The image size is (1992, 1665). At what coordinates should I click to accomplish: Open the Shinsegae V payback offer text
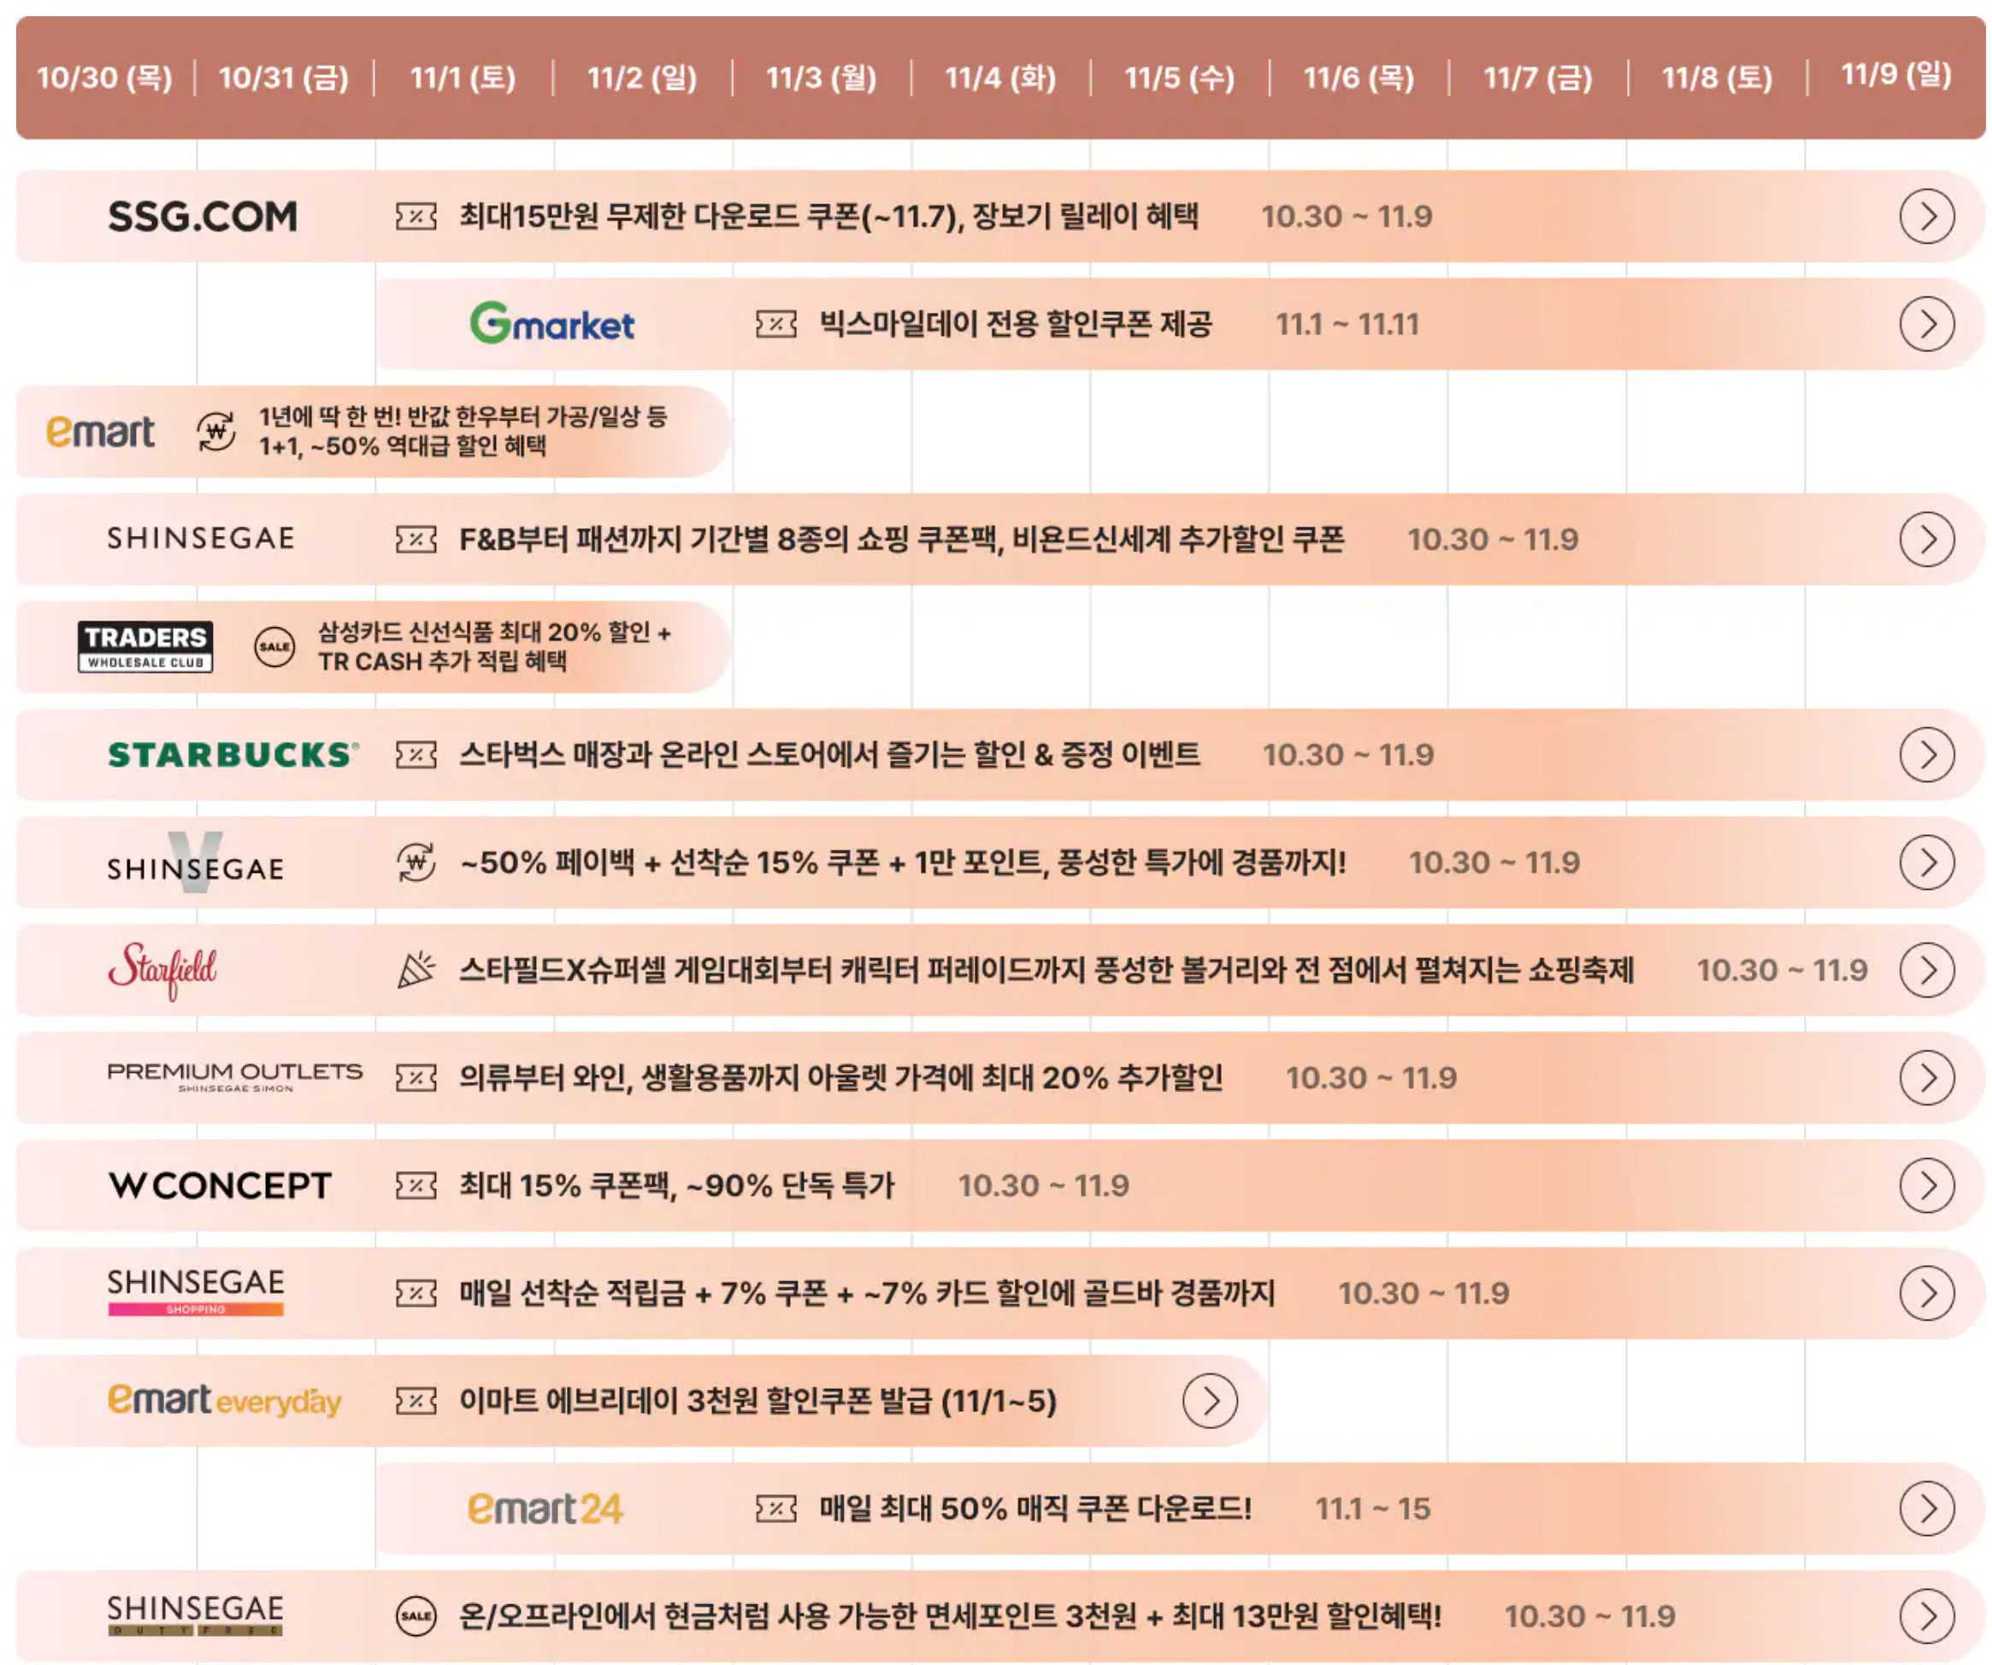(902, 862)
